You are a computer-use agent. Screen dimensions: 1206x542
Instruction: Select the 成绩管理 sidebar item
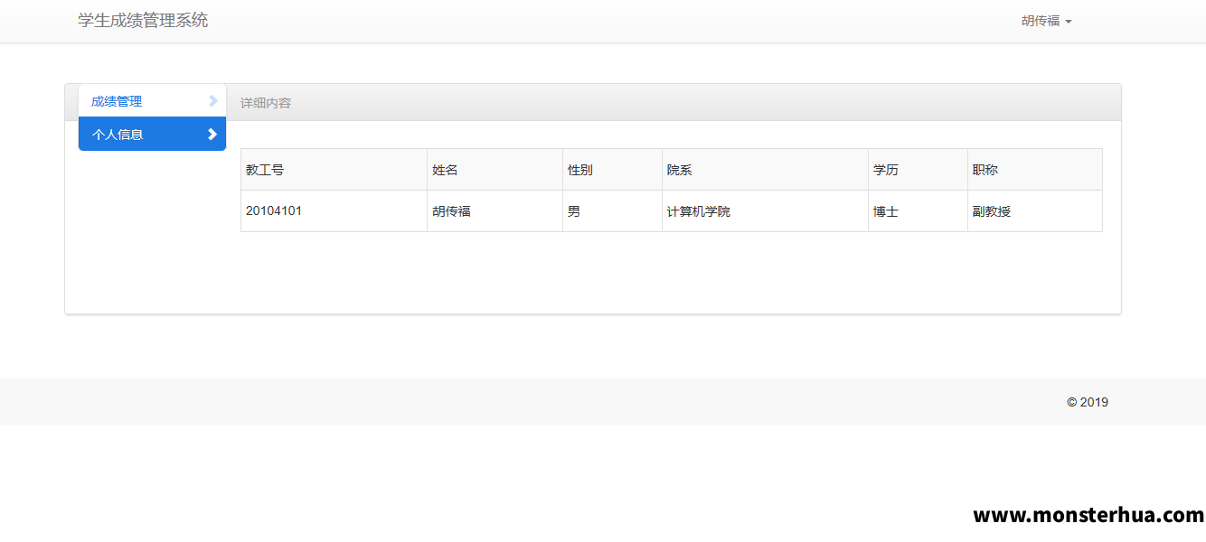coord(152,101)
